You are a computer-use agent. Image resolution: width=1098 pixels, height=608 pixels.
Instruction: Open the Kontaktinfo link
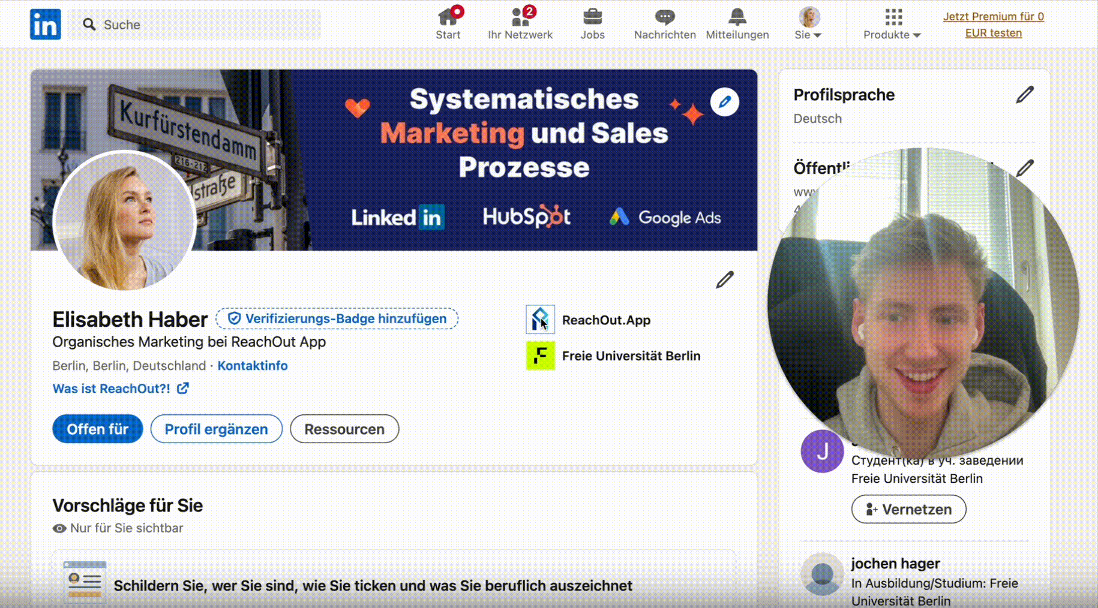tap(253, 366)
